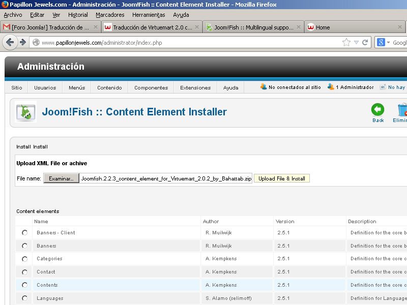Open the Historial menu in Firefox
This screenshot has width=407, height=305.
point(78,15)
